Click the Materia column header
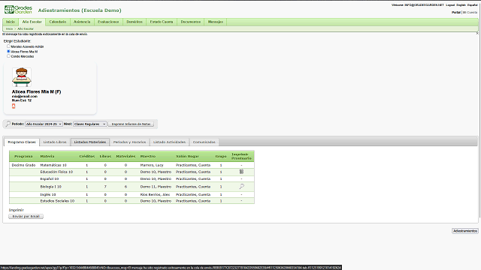This screenshot has height=270, width=481. pyautogui.click(x=47, y=156)
